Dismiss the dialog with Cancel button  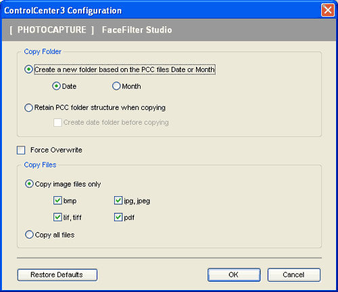click(x=294, y=275)
